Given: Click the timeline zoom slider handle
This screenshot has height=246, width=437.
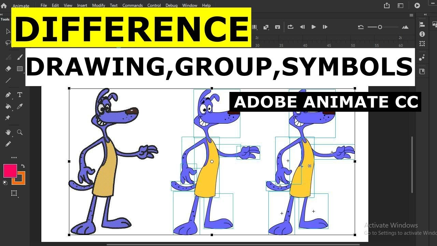Looking at the screenshot, I should click(x=380, y=27).
